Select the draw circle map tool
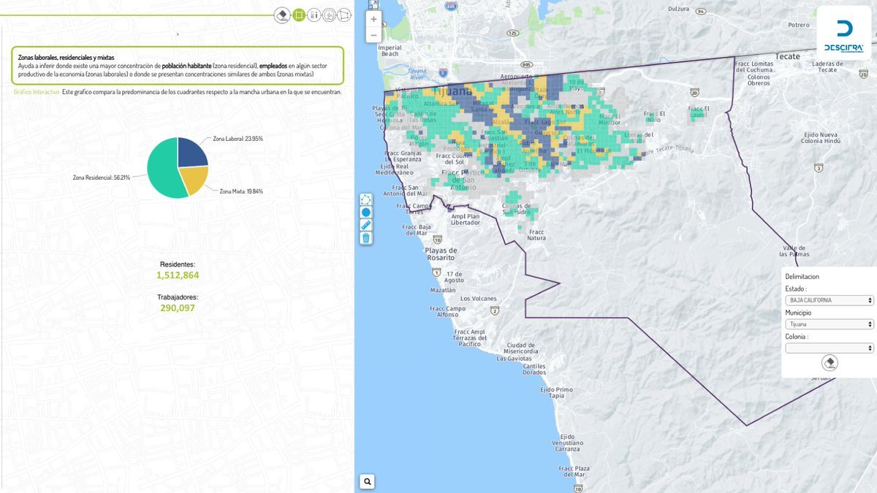 [366, 213]
